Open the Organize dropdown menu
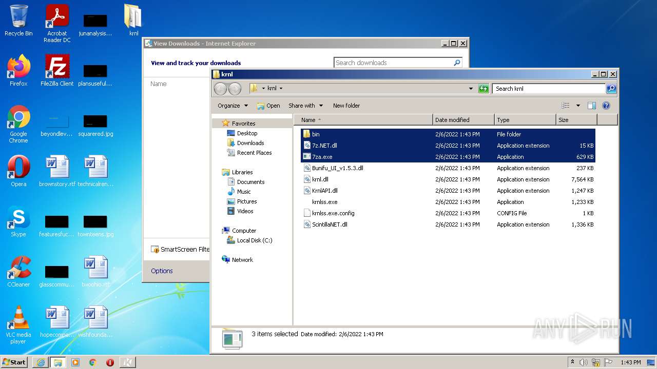Screen dimensions: 657x369 [233, 106]
